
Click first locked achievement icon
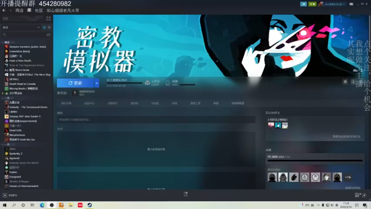[272, 177]
